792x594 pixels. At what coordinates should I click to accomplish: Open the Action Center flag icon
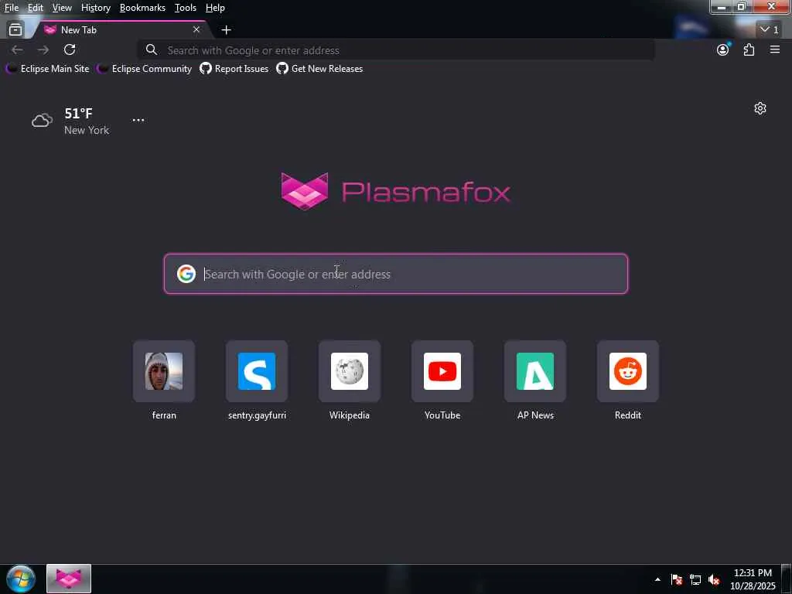677,579
